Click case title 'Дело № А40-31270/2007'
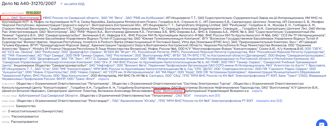330x126 pixels. [29, 4]
